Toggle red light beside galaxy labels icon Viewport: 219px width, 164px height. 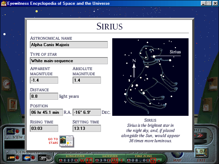[x=33, y=158]
